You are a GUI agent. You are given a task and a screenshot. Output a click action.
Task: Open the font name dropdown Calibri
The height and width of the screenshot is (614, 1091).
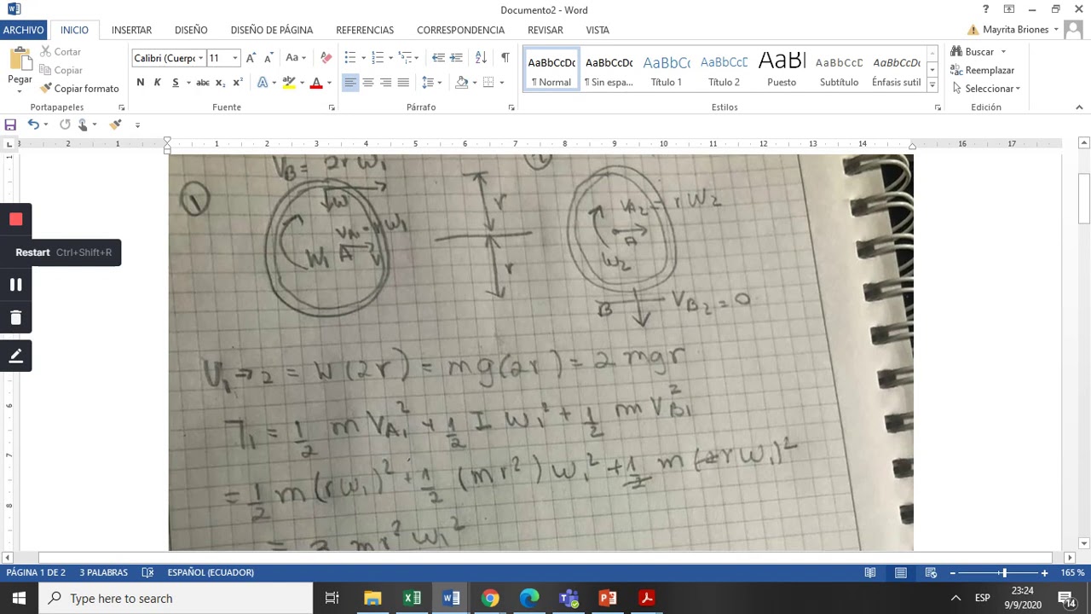[201, 58]
